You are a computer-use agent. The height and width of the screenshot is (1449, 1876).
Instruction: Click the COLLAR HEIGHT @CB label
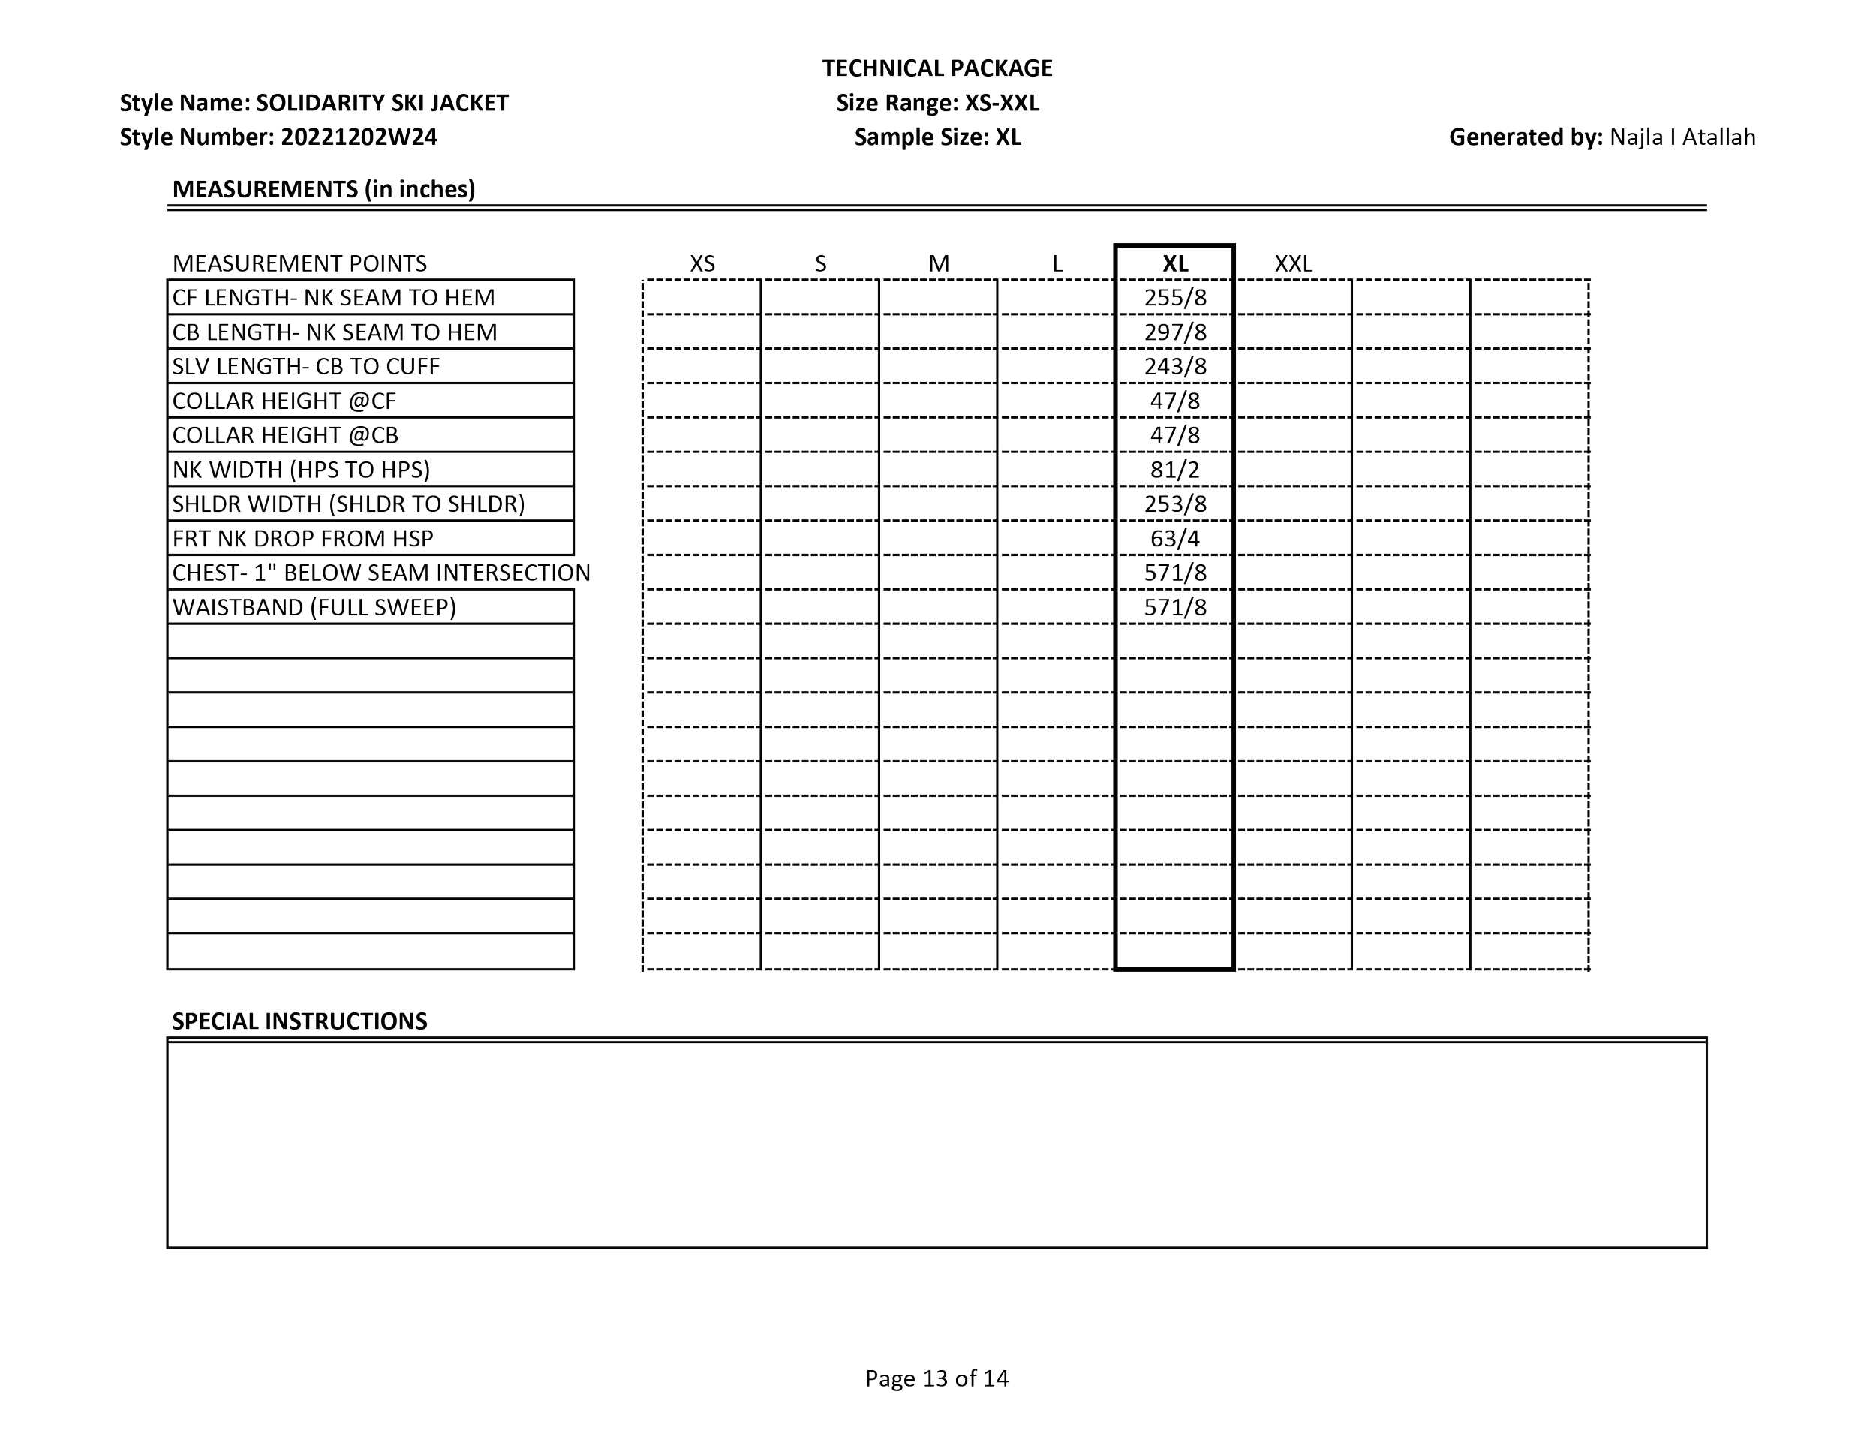point(286,435)
